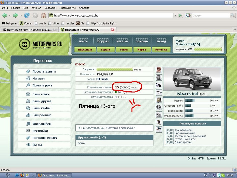Screen dimensions: 237x178
Task: Click the помощь link in top navigation
Action: point(142,41)
